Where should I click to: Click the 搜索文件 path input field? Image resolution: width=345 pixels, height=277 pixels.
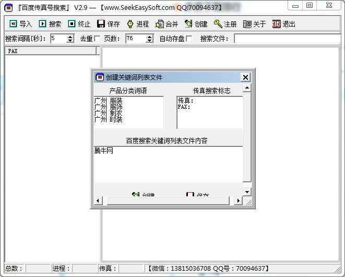[288, 39]
